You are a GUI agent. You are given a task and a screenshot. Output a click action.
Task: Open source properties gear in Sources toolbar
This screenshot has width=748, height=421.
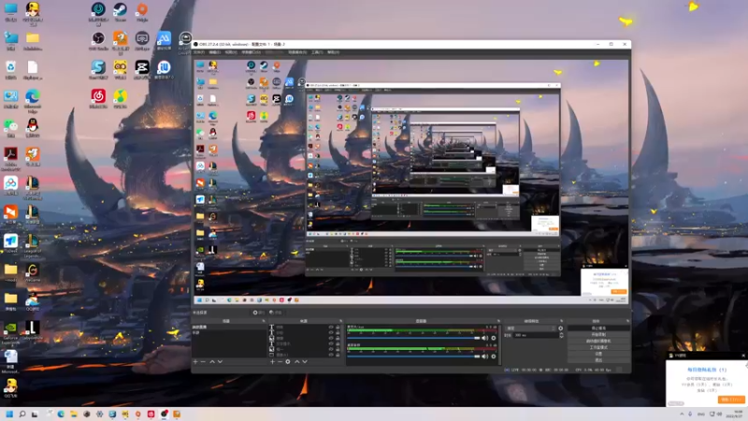288,362
